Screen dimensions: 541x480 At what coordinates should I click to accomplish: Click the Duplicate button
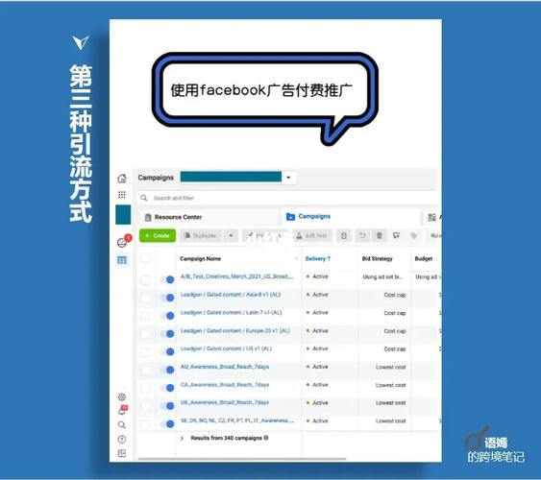coord(201,236)
